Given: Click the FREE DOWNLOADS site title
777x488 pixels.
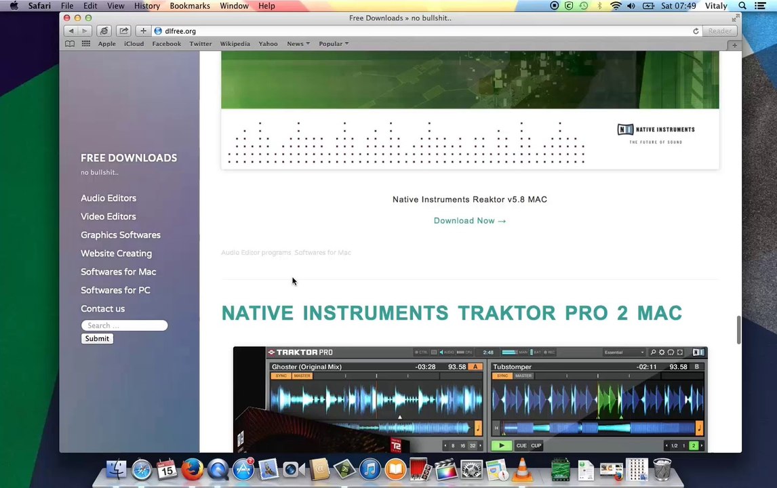Looking at the screenshot, I should click(129, 158).
